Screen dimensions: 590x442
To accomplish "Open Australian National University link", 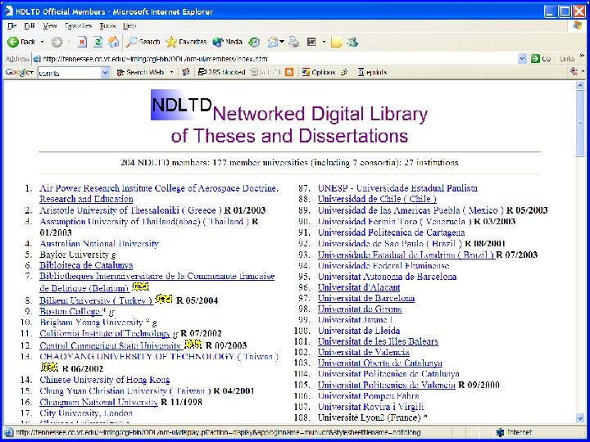I will point(99,244).
